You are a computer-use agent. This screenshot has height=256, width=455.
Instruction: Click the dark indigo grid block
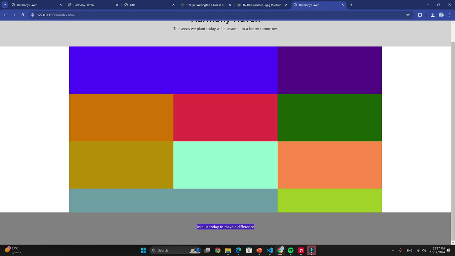330,70
